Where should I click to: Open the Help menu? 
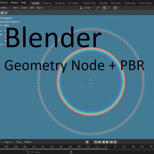pyautogui.click(x=24, y=3)
